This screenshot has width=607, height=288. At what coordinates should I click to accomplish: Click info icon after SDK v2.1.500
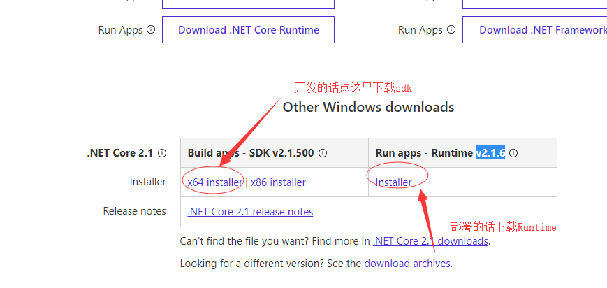click(323, 153)
